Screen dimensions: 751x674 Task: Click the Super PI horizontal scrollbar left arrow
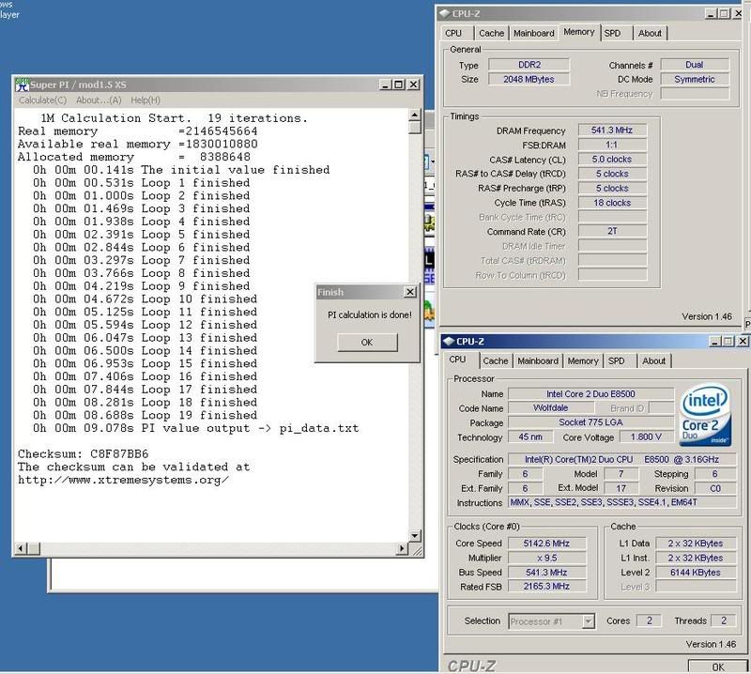coord(20,548)
